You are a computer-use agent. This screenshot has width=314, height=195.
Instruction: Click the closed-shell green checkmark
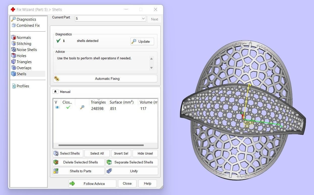[68, 107]
